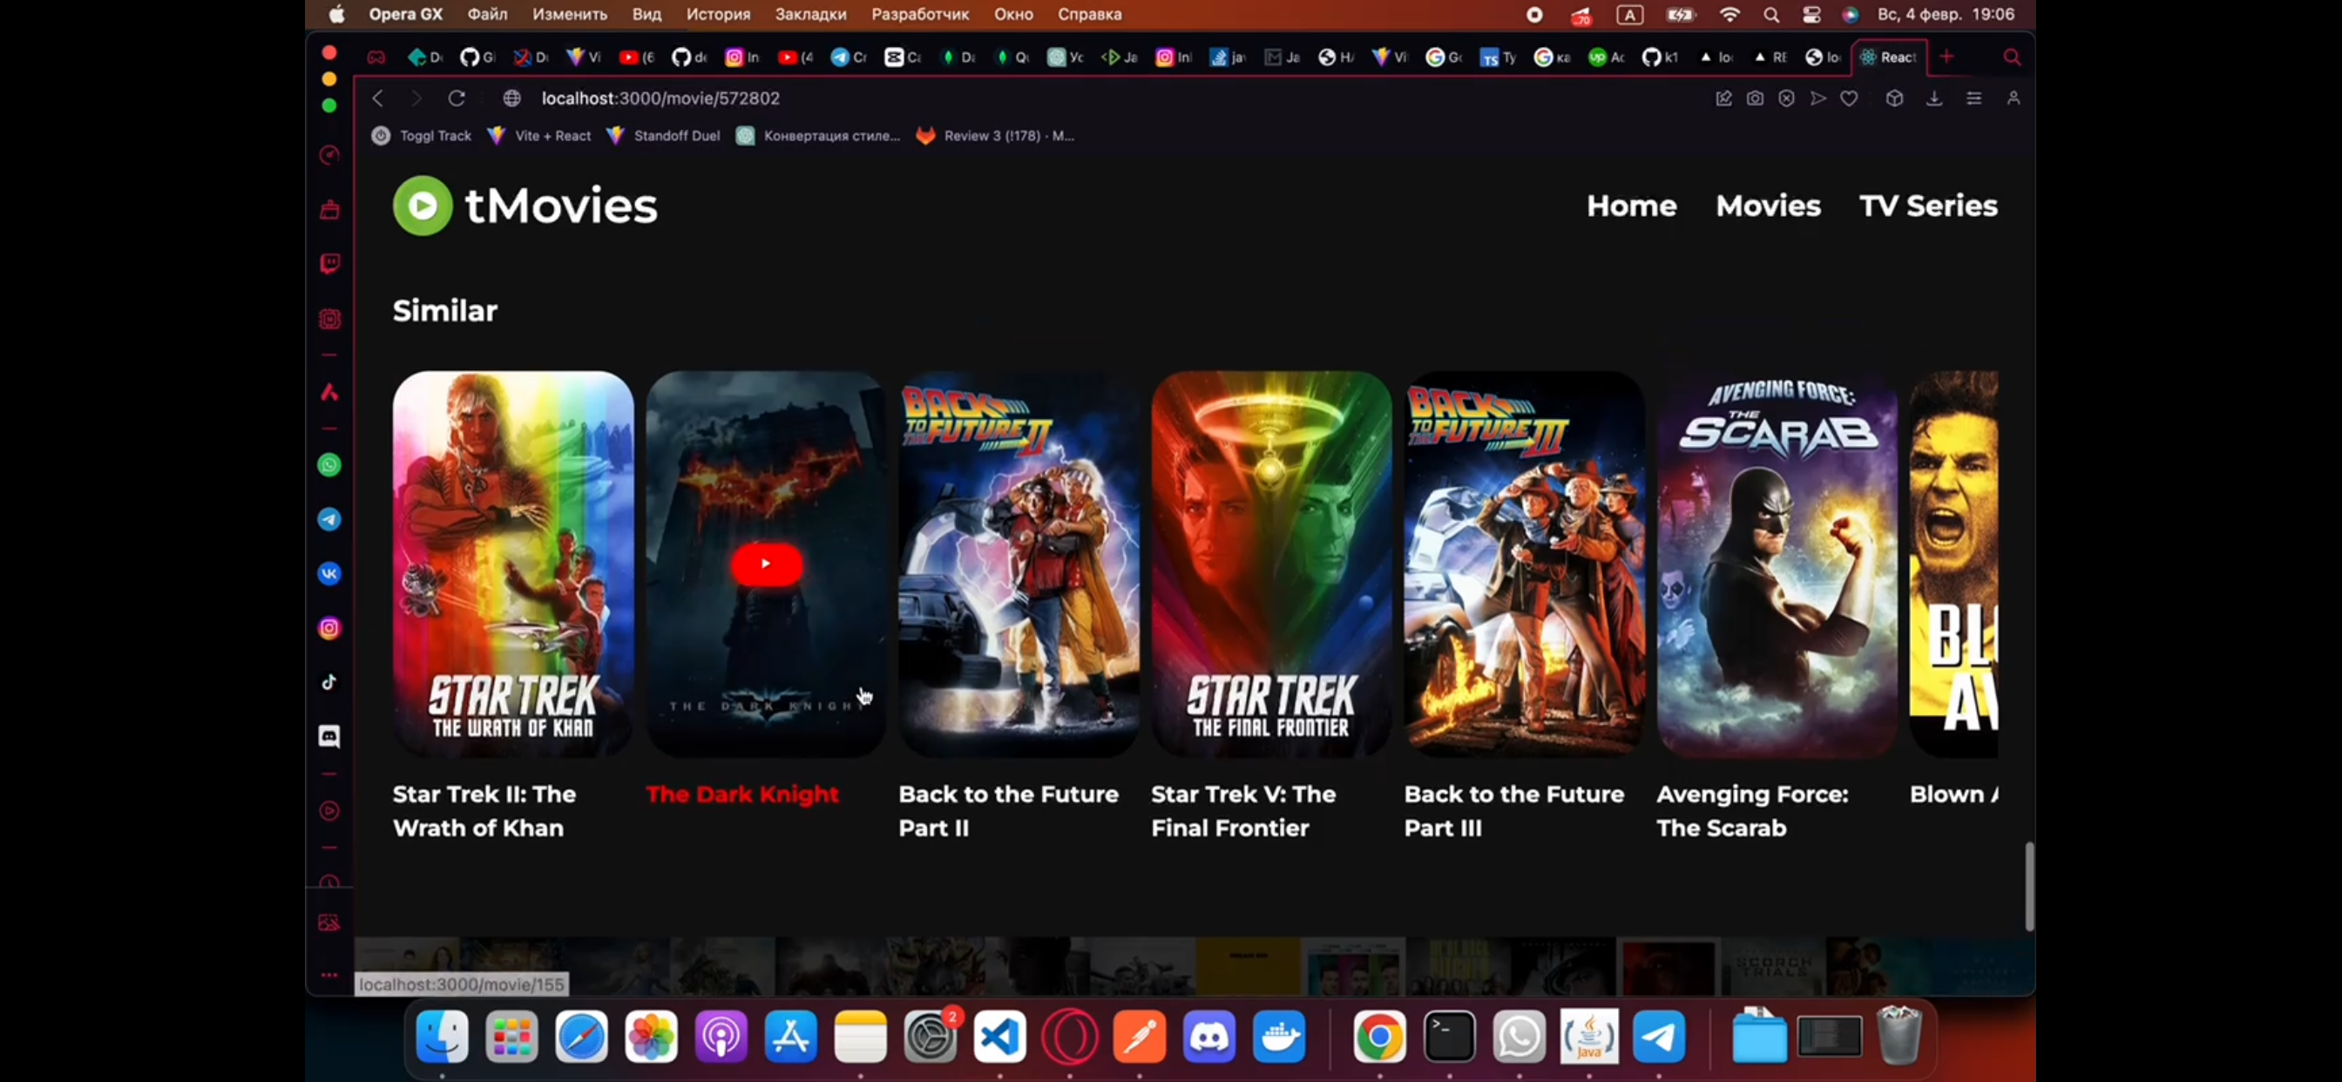Open Star Trek V Final Frontier poster
The width and height of the screenshot is (2342, 1082).
pos(1271,564)
